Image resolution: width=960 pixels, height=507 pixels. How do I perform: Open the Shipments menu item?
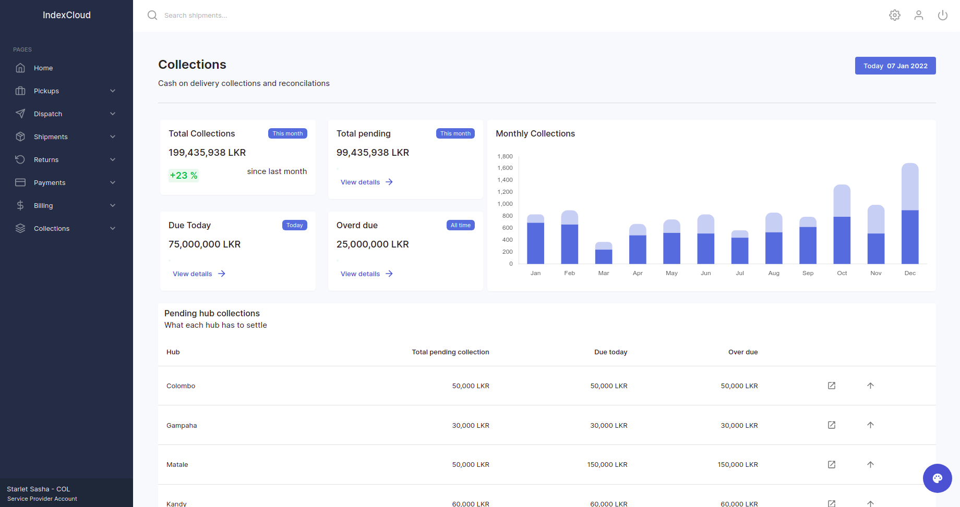(x=51, y=137)
